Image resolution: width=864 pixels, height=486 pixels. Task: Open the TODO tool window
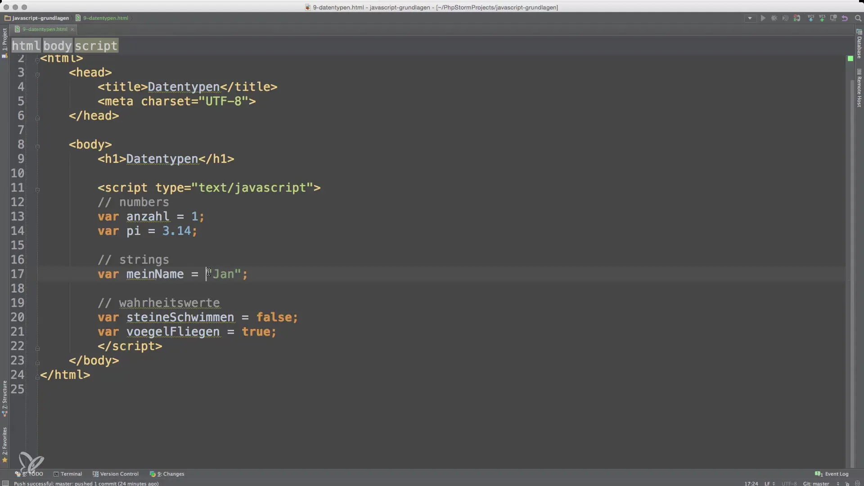29,474
